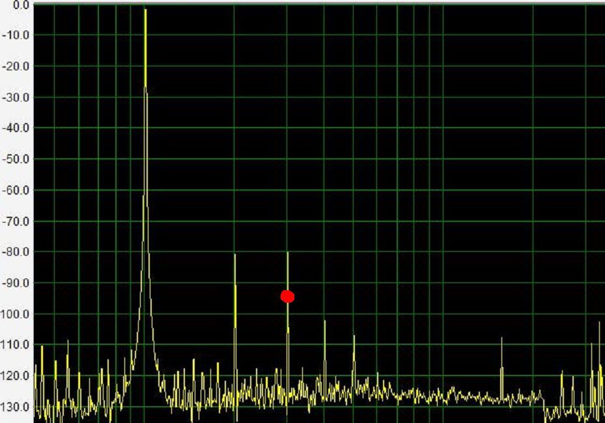Click the -10.0 axis label
Screen dimensions: 605x423
16,35
